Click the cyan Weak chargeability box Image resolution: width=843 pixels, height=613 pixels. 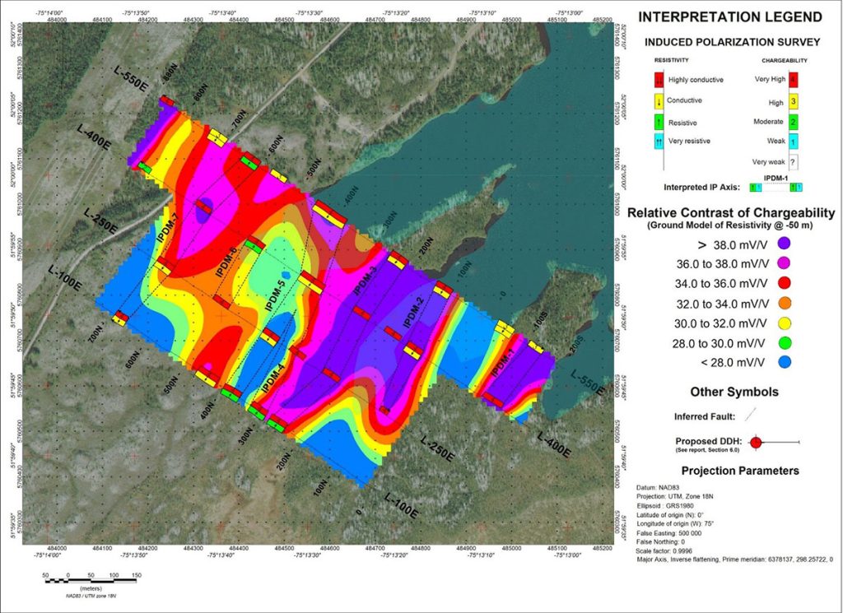pos(791,142)
